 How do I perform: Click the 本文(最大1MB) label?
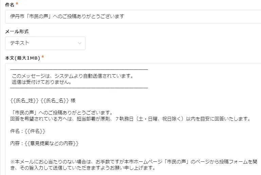pyautogui.click(x=22, y=58)
